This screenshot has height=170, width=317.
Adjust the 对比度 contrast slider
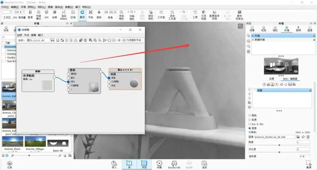pos(279,152)
